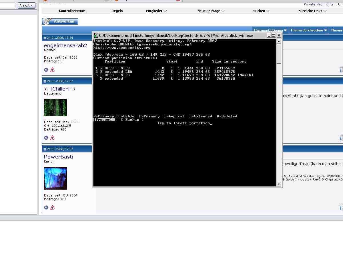
Task: Click post icon beside 24.01.2006, 17:37
Action: point(45,81)
